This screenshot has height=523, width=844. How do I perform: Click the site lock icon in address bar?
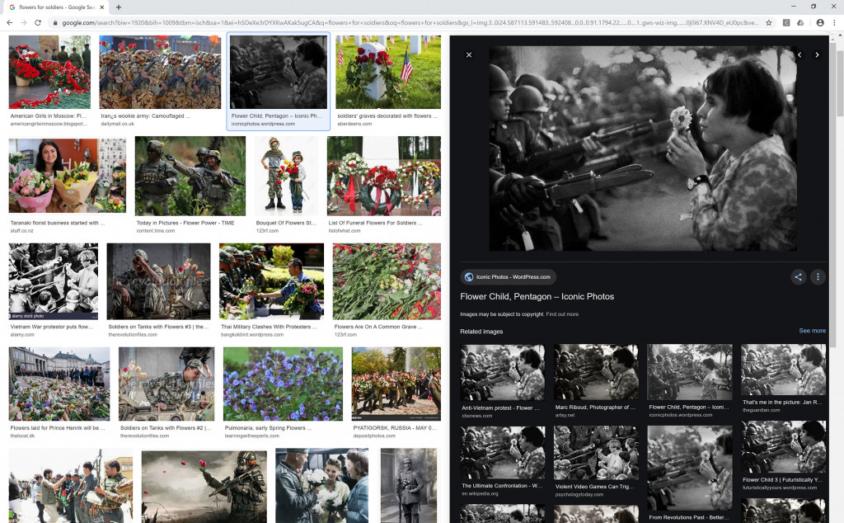pos(54,22)
